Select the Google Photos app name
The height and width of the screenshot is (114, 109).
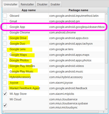click(x=19, y=60)
